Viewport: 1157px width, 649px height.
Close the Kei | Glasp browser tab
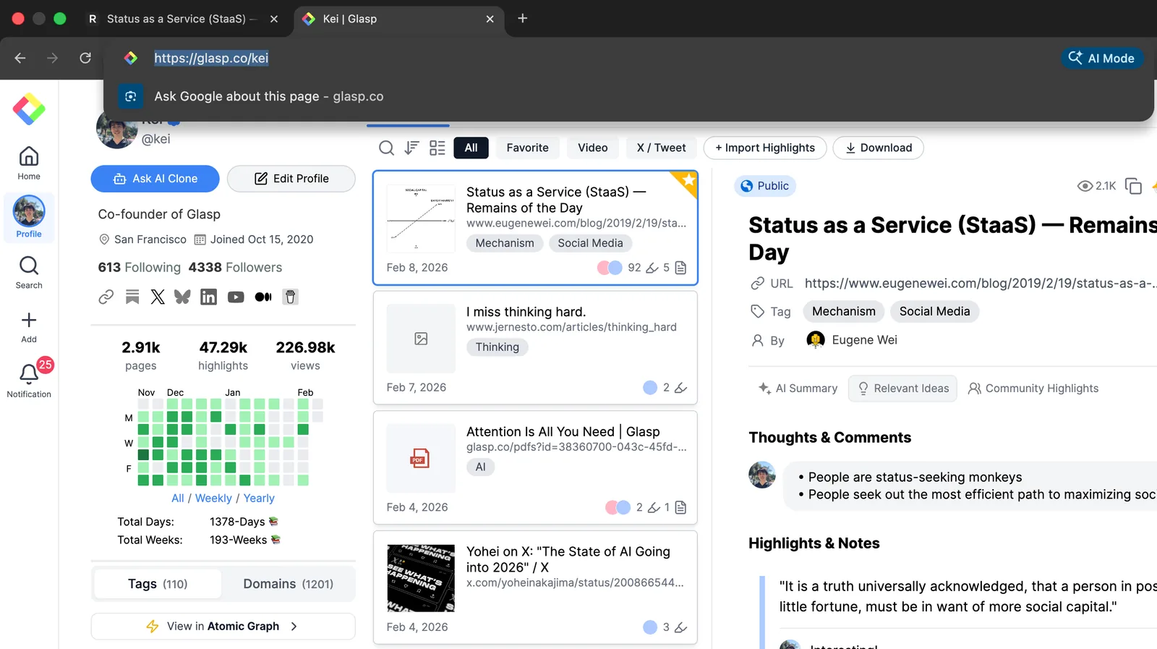(490, 19)
